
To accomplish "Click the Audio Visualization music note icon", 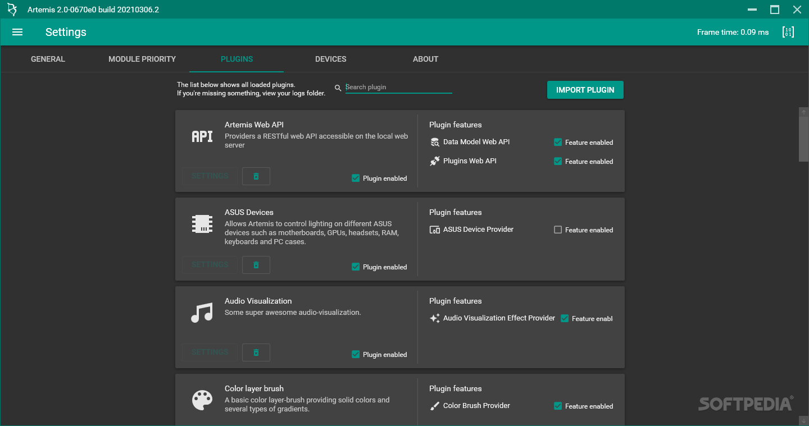I will tap(202, 312).
